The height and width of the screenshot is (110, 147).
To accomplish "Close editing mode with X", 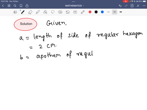I will (x=138, y=6).
